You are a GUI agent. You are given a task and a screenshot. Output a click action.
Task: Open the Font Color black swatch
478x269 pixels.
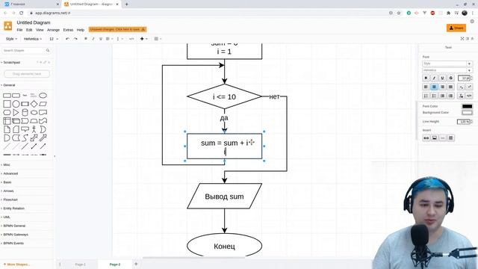click(x=467, y=106)
